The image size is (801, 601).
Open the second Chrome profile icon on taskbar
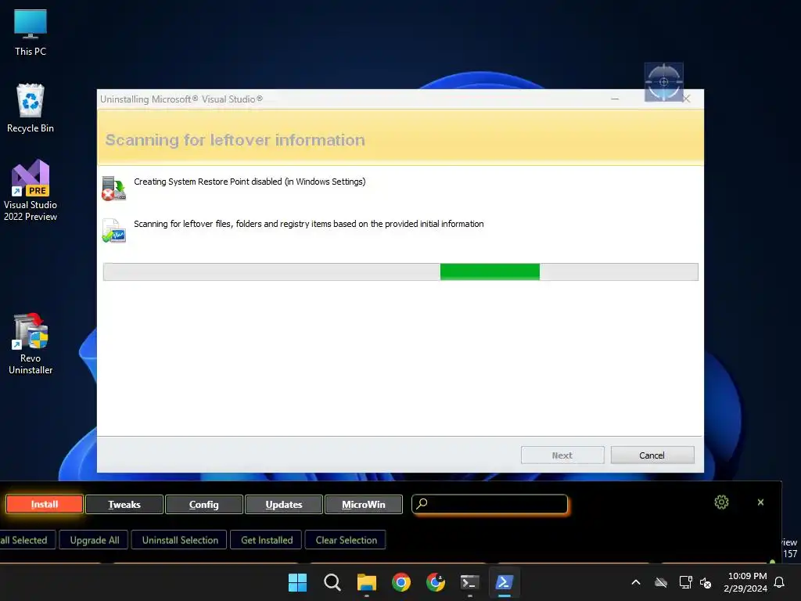pyautogui.click(x=435, y=582)
